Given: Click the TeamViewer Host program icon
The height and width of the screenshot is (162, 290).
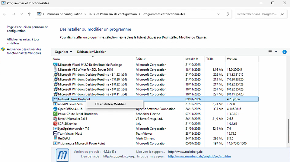Looking at the screenshot, I should [x=55, y=133].
